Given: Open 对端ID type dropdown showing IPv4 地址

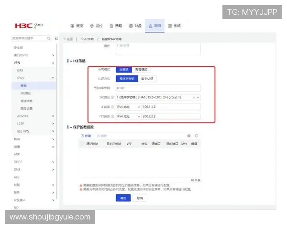Looking at the screenshot, I should click(129, 116).
